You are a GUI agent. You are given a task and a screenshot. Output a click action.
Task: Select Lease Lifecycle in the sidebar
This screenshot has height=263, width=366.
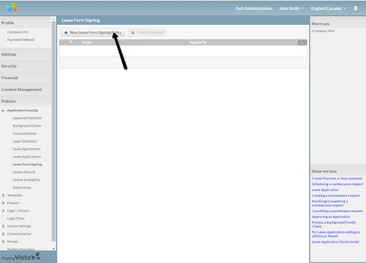click(x=24, y=172)
